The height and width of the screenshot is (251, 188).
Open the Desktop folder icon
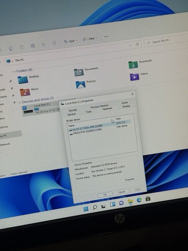click(x=23, y=80)
